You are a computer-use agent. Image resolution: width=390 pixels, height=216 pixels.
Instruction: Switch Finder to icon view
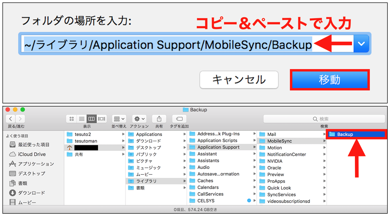(71, 119)
